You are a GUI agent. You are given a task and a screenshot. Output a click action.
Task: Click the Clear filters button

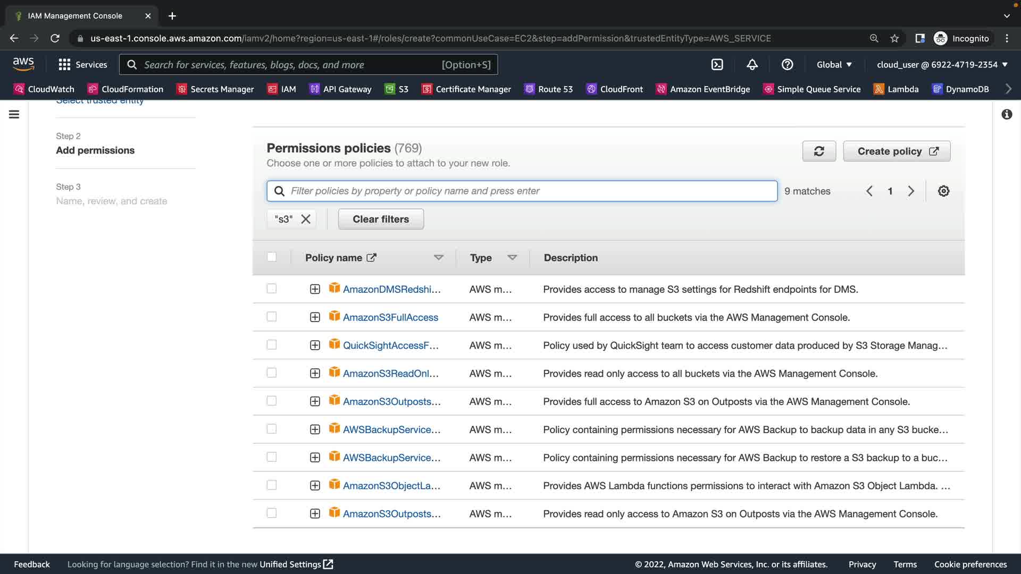pos(381,219)
